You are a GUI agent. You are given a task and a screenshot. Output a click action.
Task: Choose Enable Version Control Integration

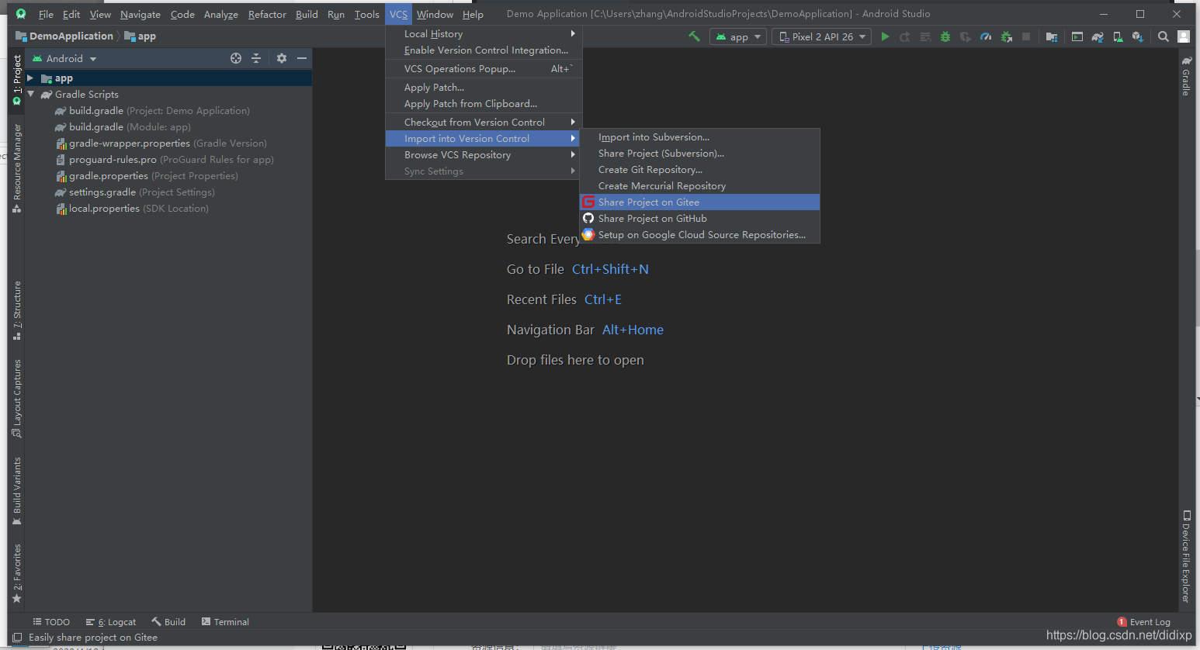point(484,50)
